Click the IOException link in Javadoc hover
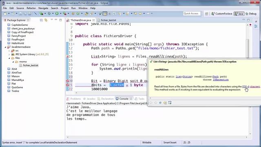This screenshot has width=261, height=147. pos(221,80)
